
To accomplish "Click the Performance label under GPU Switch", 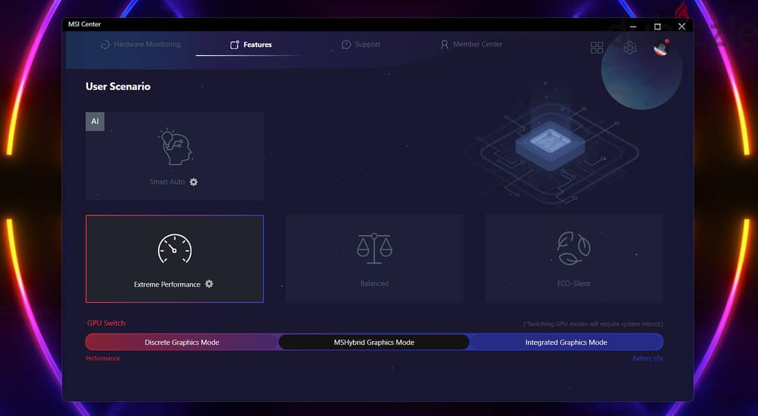I will pos(103,358).
